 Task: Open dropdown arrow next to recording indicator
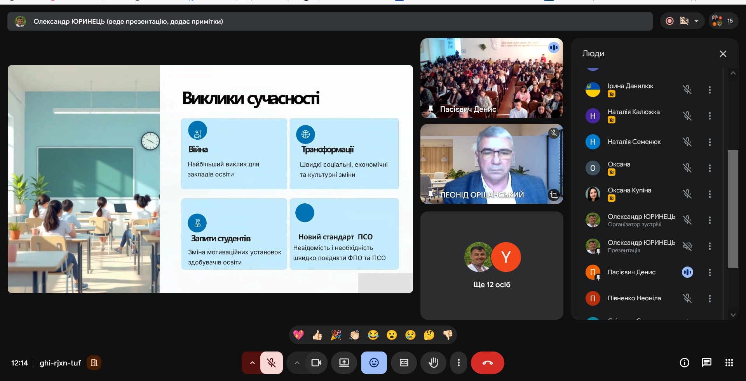click(696, 21)
